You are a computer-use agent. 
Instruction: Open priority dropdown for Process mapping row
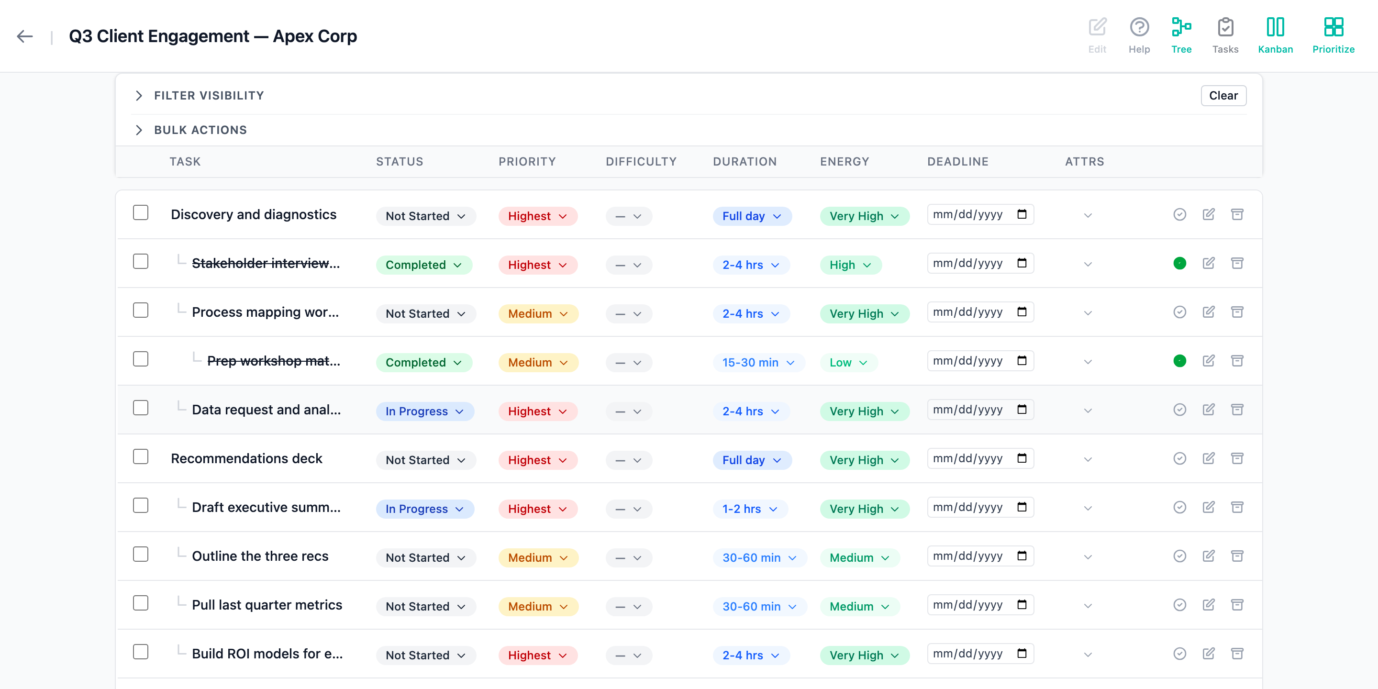click(x=538, y=313)
